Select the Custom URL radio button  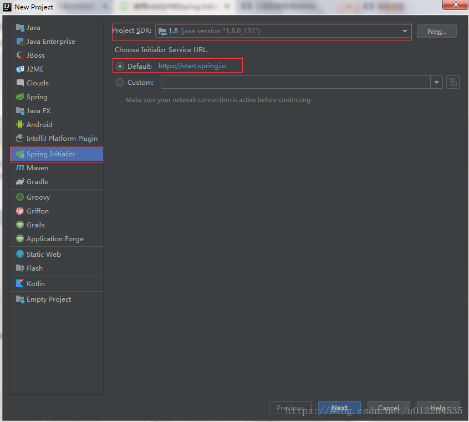pos(120,82)
